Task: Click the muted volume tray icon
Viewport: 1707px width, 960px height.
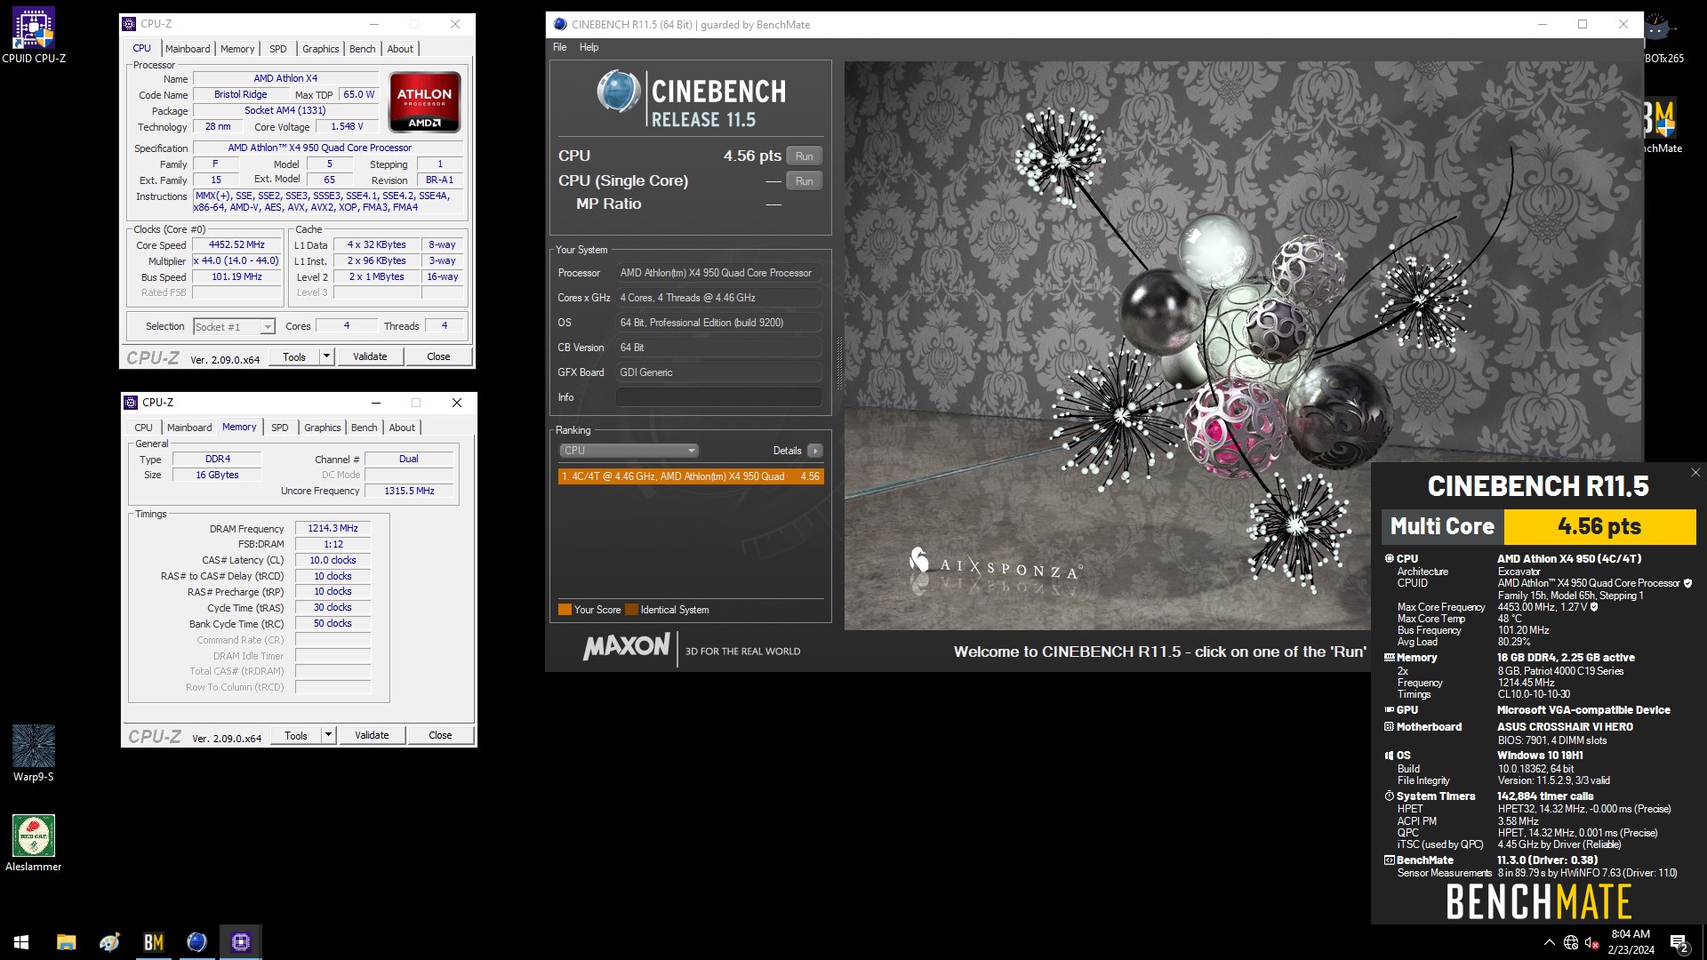Action: click(x=1592, y=942)
